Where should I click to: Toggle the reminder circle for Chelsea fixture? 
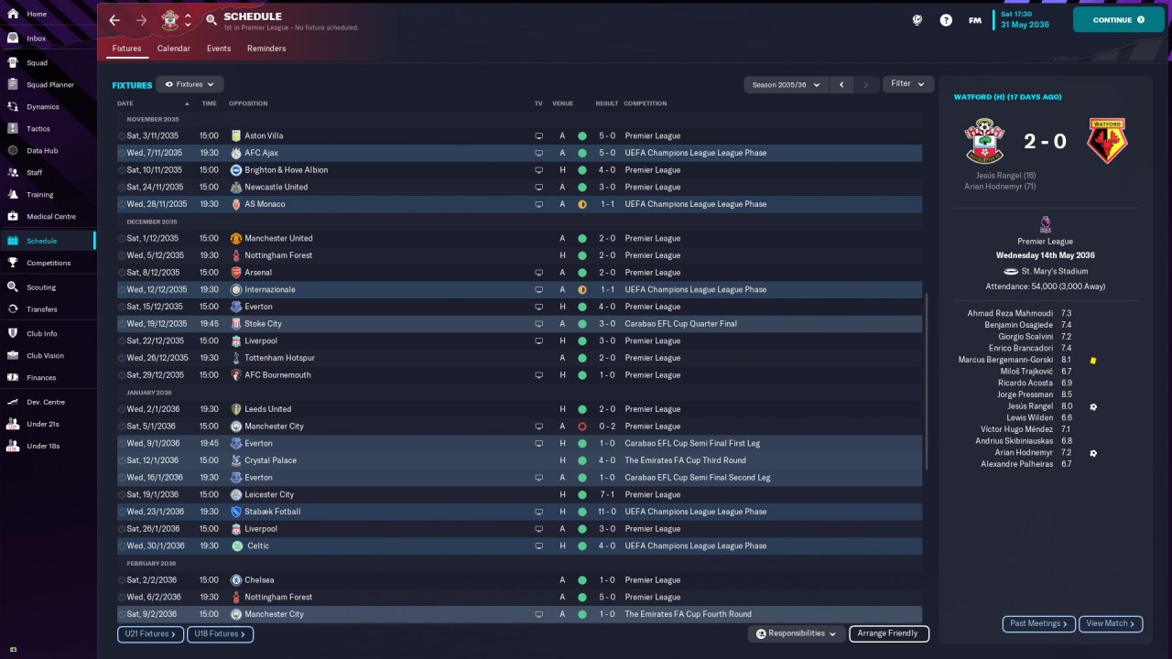coord(122,580)
